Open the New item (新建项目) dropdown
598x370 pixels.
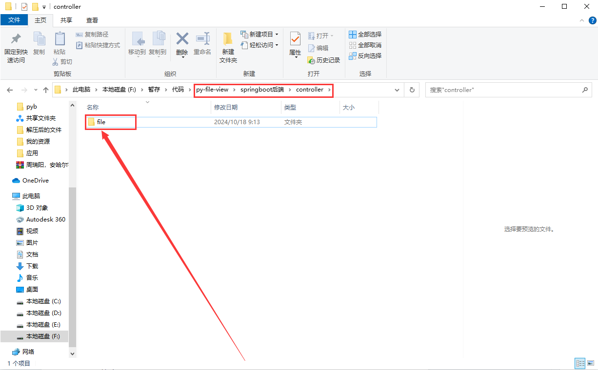click(x=259, y=35)
